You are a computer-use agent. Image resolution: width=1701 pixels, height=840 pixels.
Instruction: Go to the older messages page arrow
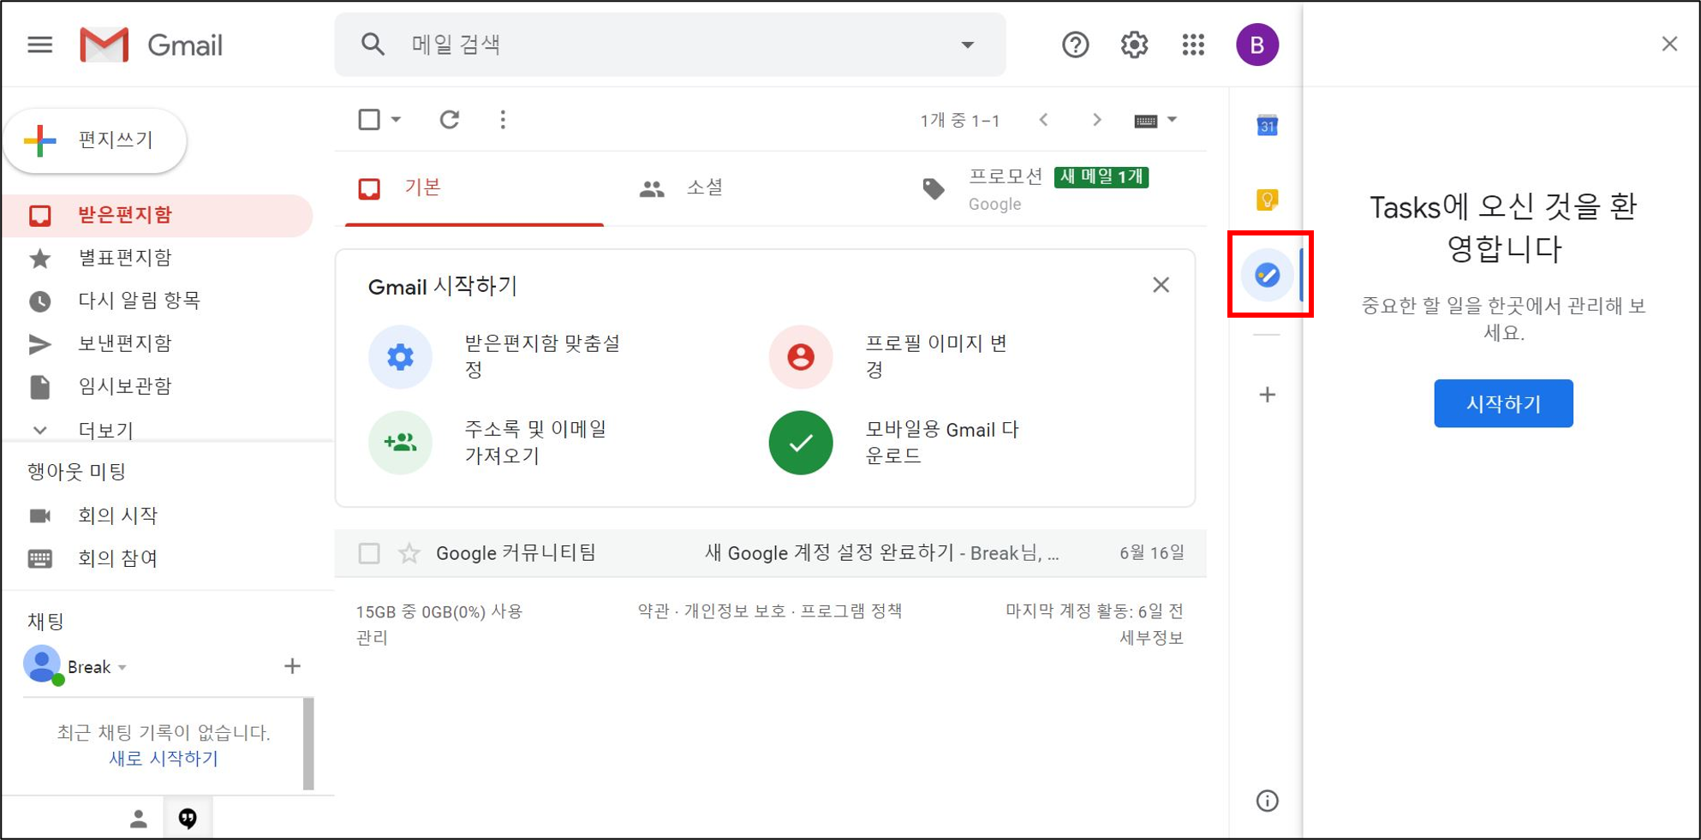tap(1096, 120)
